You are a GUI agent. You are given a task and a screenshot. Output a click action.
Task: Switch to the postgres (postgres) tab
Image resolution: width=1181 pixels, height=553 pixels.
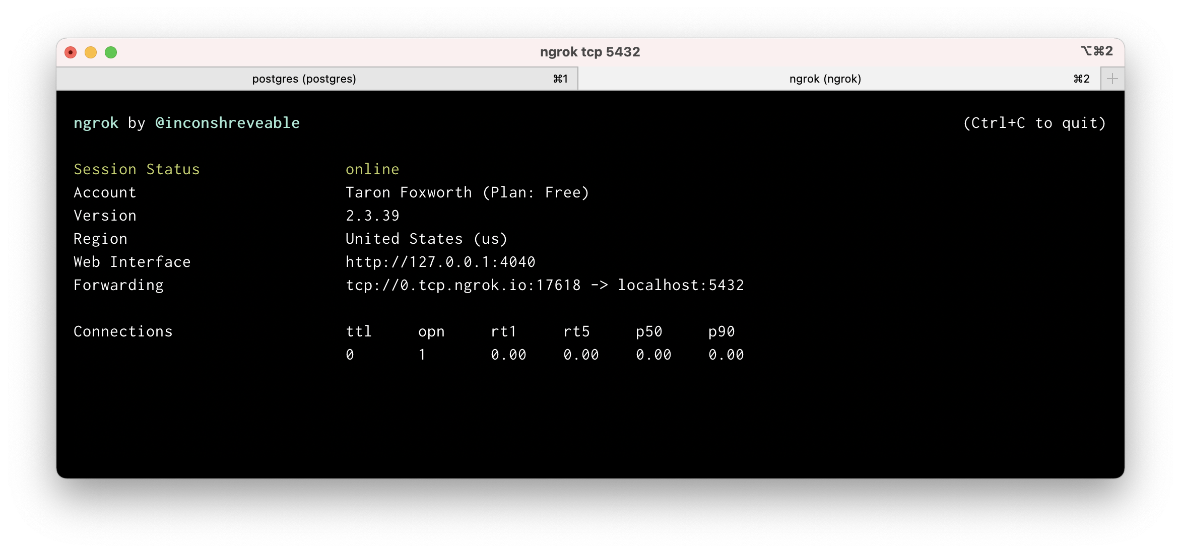[317, 79]
